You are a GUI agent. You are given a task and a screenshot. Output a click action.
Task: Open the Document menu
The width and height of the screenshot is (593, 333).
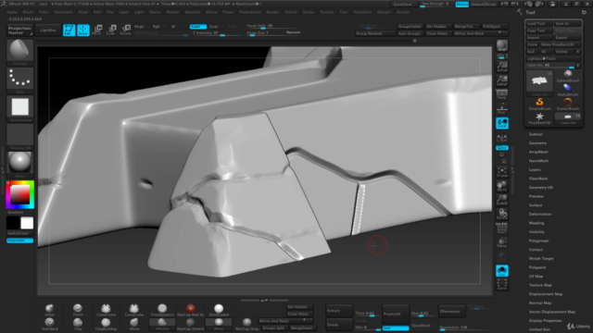coord(63,12)
